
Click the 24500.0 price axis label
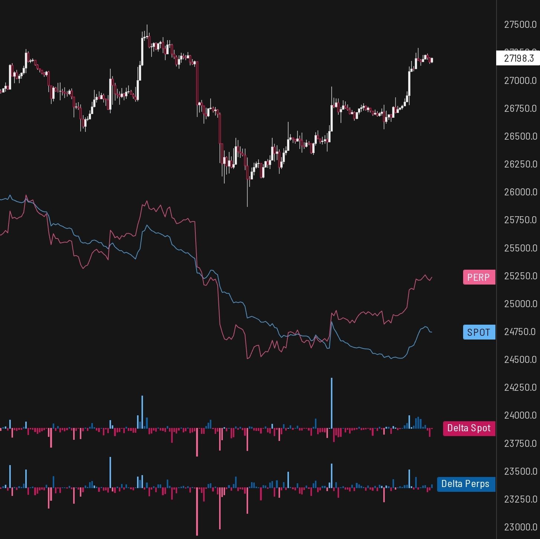[520, 360]
